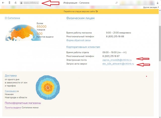Click the return arrow icon in yellow banner

[x=97, y=11]
